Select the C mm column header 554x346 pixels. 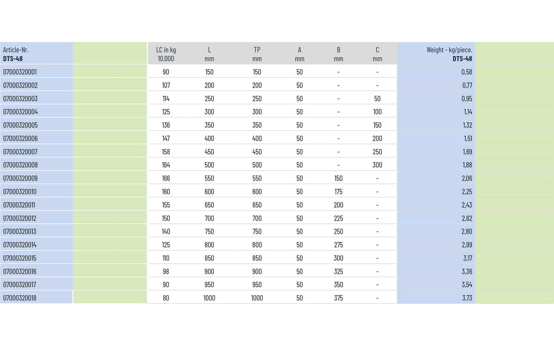[x=377, y=54]
